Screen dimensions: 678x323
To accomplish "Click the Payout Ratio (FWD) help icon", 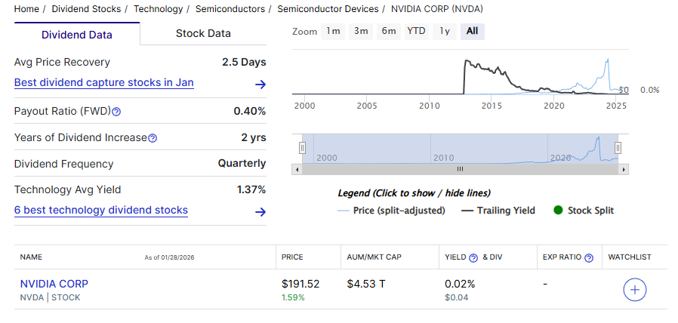I will pyautogui.click(x=116, y=112).
